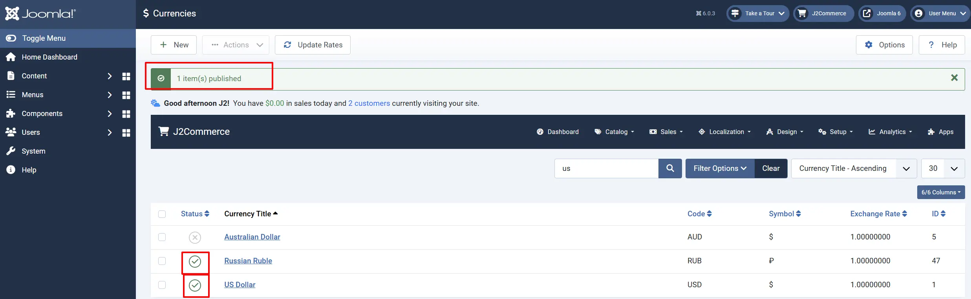This screenshot has height=299, width=971.
Task: Expand Filter Options
Action: (720, 169)
